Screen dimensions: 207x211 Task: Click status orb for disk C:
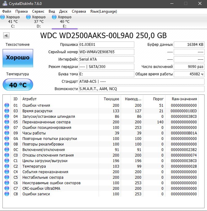click(x=2, y=17)
